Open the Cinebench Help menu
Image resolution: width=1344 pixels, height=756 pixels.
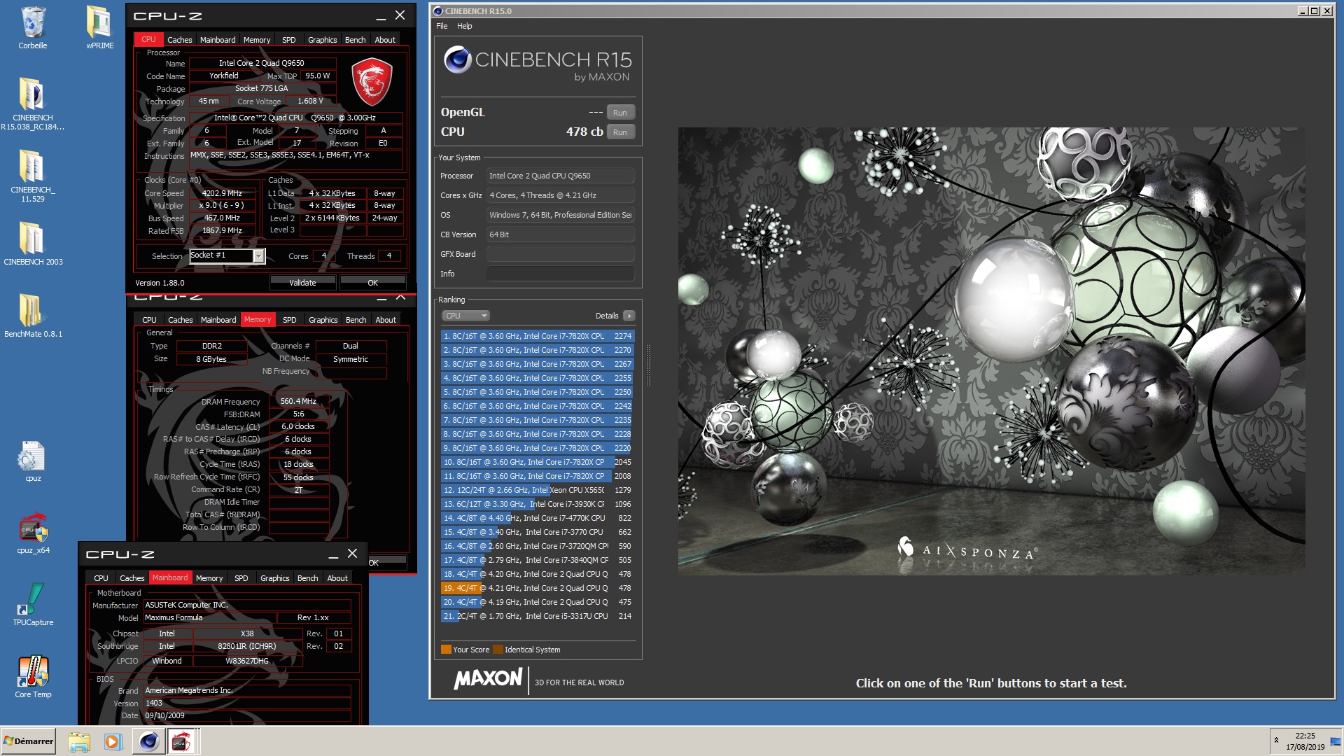click(x=465, y=26)
